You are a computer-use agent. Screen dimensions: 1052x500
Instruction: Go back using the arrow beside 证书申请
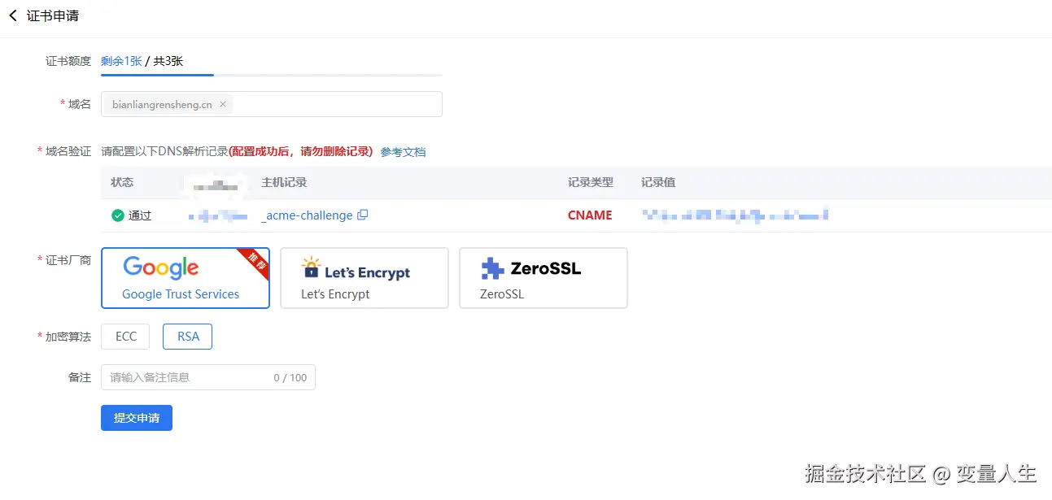(13, 15)
